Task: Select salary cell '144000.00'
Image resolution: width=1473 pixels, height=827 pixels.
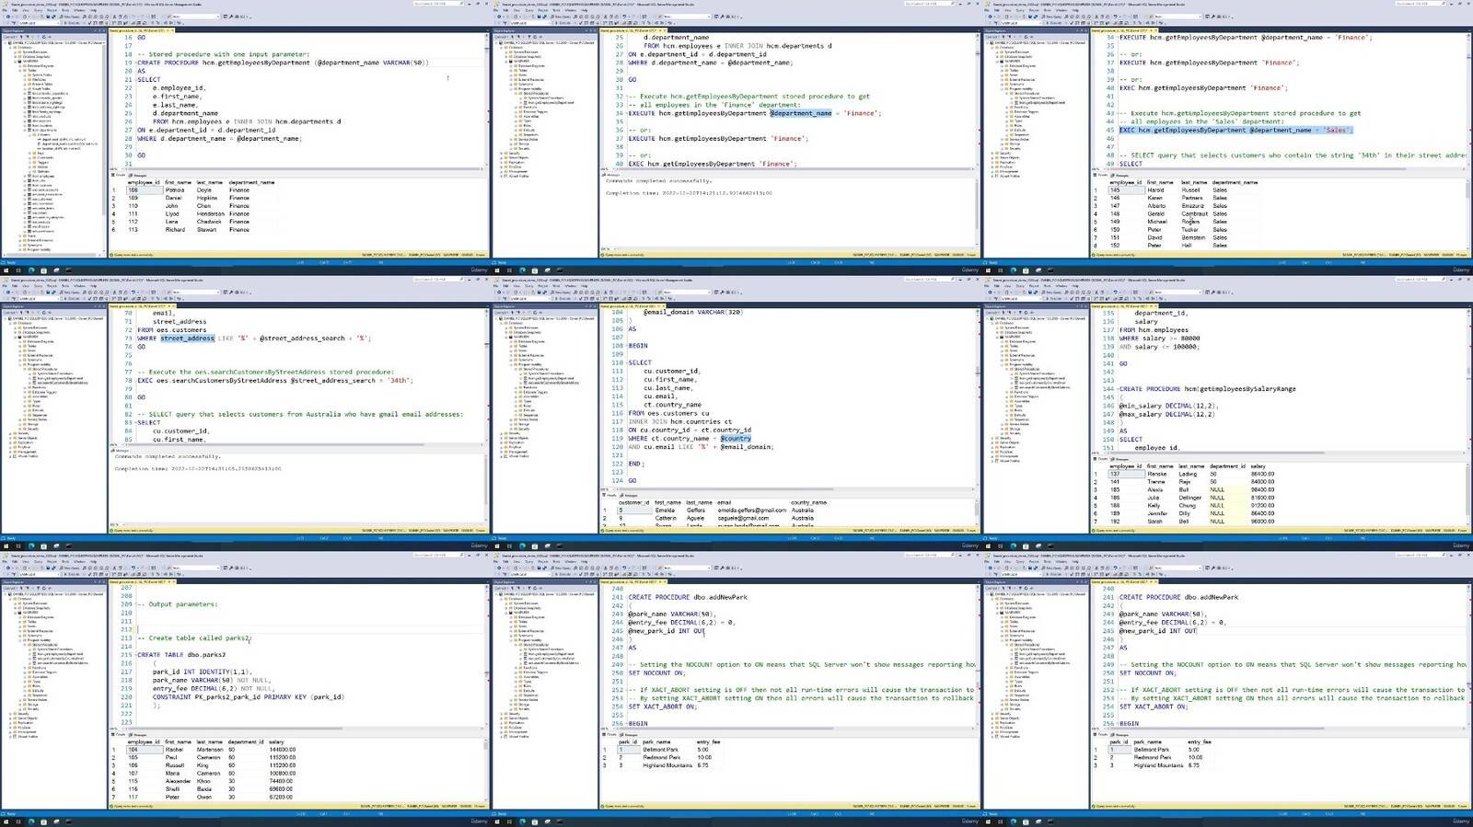Action: point(282,750)
